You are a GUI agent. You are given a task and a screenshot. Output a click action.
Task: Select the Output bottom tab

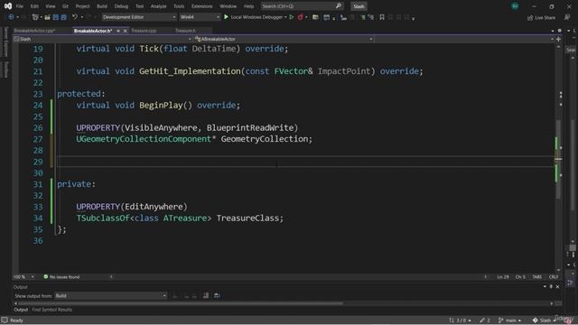click(x=21, y=310)
